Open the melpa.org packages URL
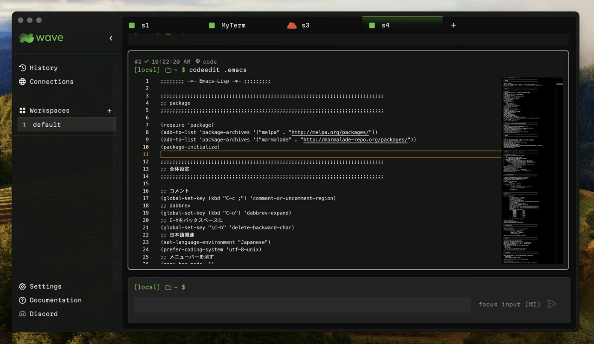The image size is (594, 344). [330, 132]
